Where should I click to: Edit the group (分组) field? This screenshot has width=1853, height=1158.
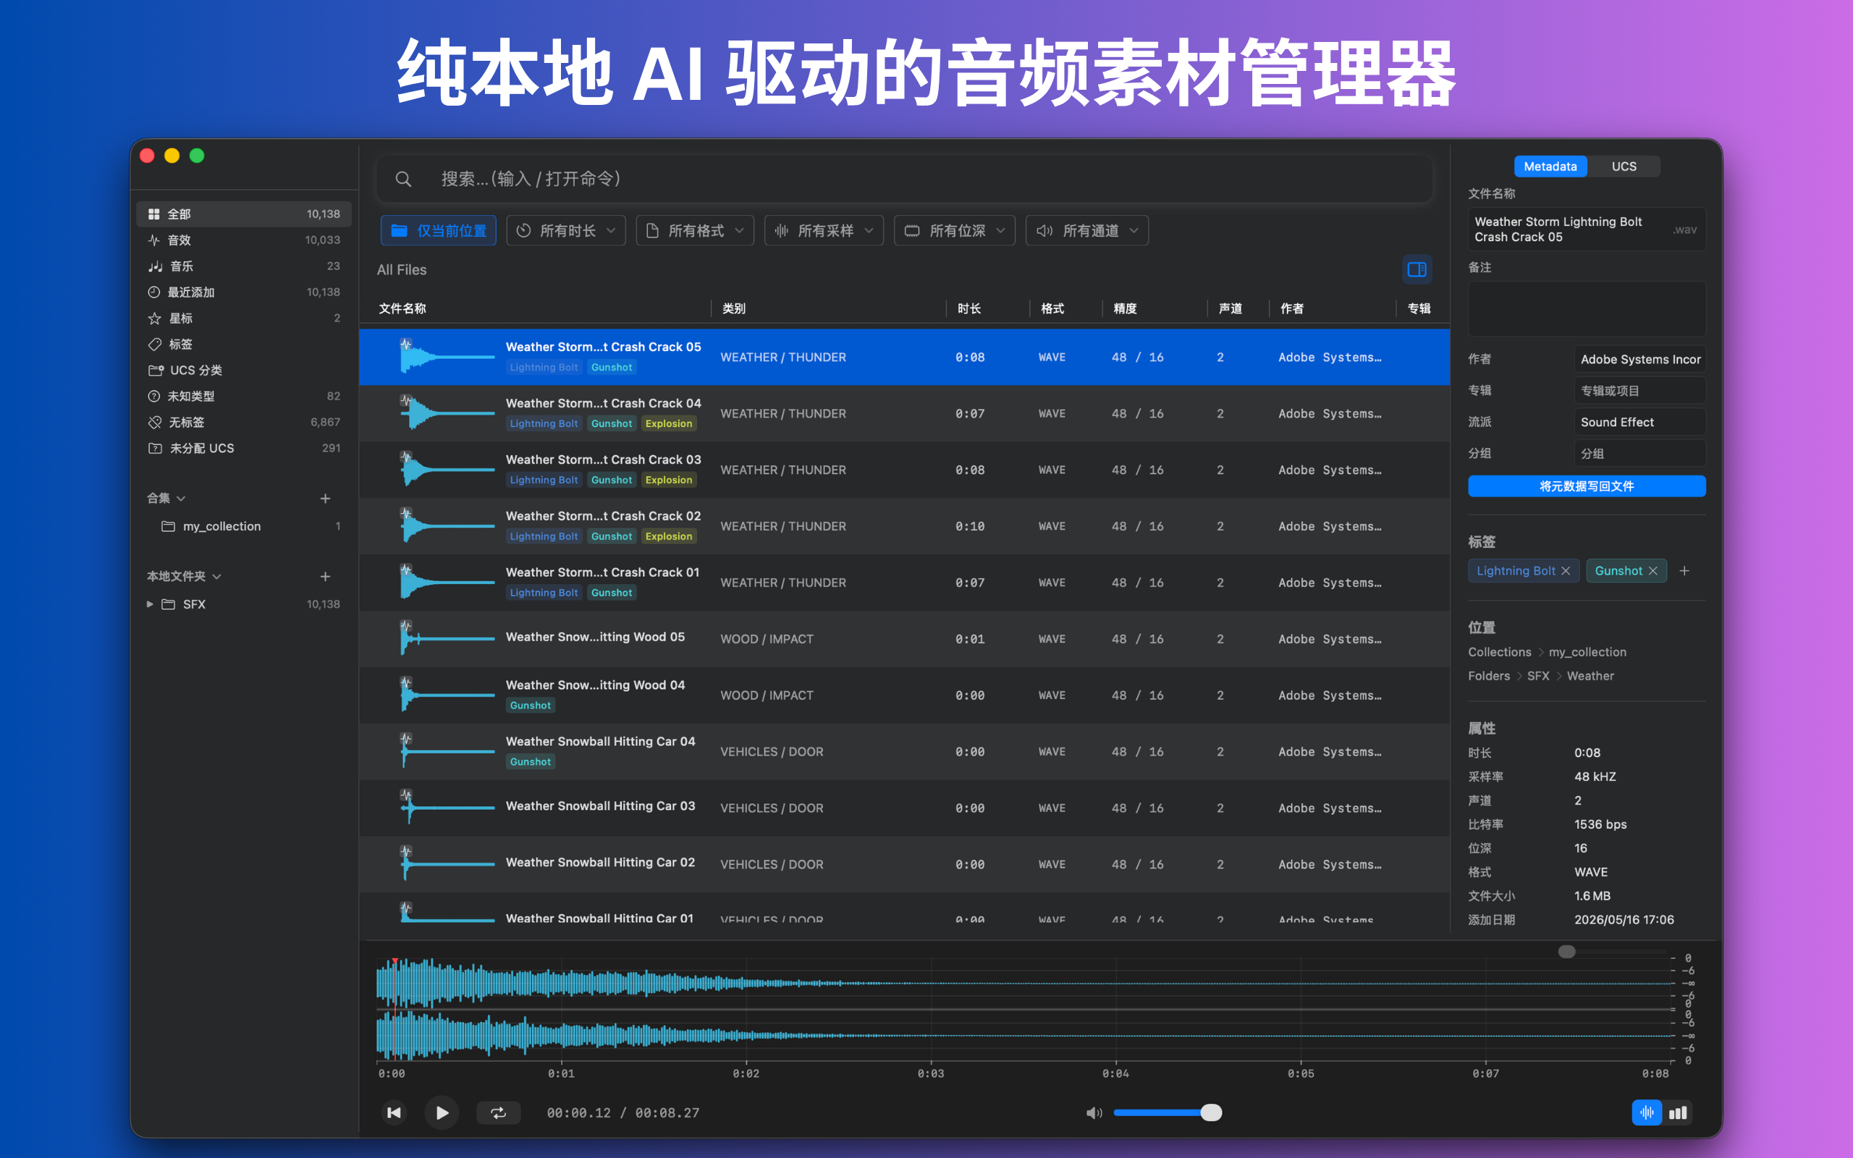(x=1639, y=453)
